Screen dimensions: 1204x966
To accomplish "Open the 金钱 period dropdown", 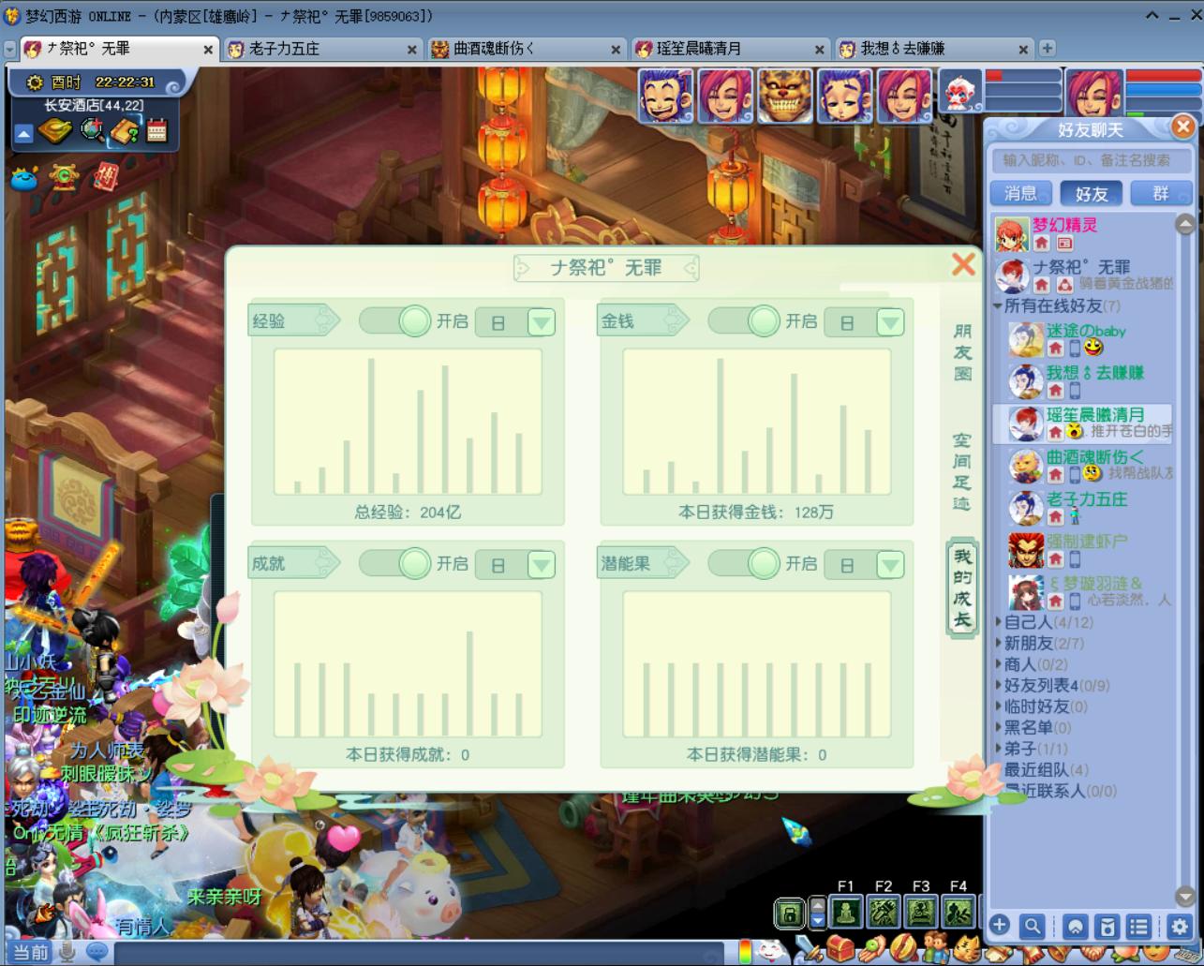I will pos(889,322).
